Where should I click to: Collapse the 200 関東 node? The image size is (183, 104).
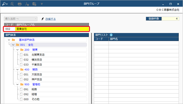tap(17, 50)
